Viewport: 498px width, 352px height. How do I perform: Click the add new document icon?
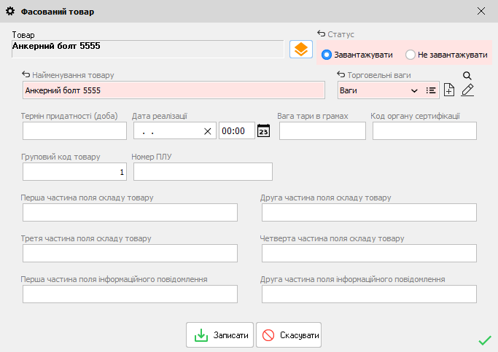449,90
